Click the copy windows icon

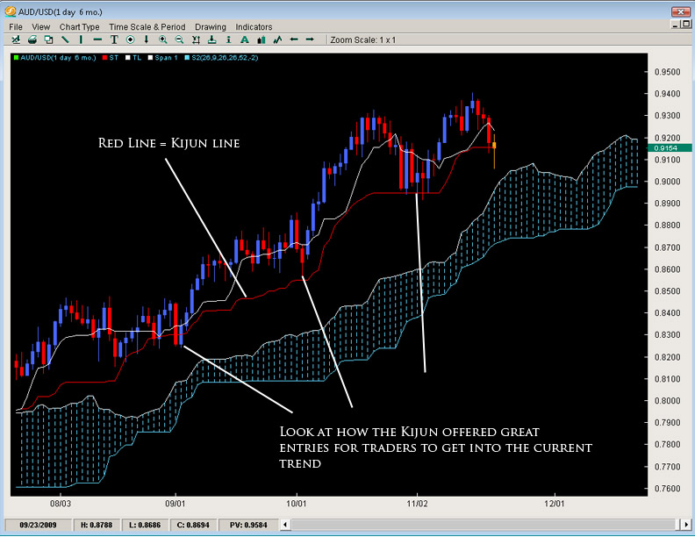[x=49, y=39]
